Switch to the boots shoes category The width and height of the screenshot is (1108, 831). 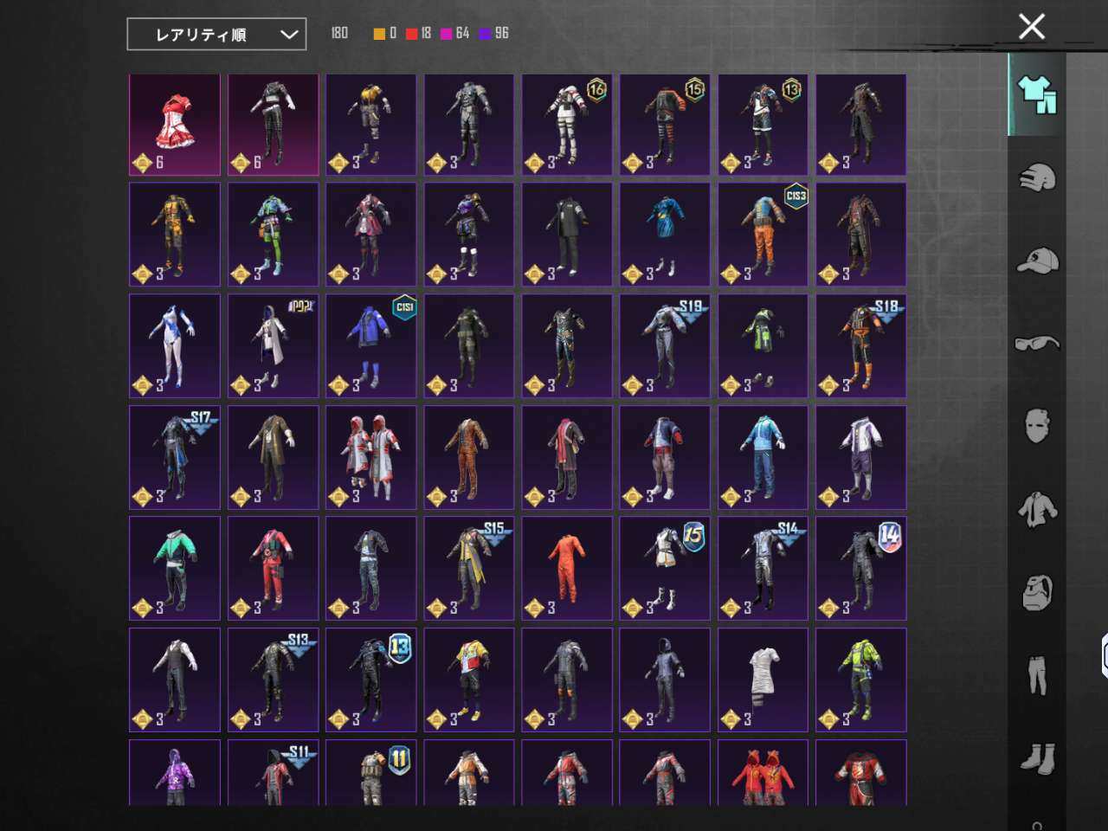(1037, 758)
